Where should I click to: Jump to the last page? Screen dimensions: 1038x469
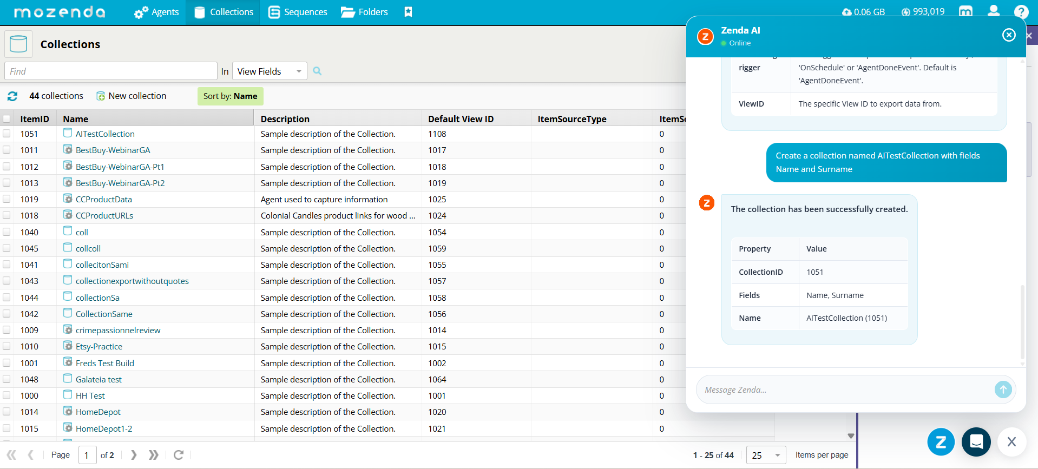(154, 455)
